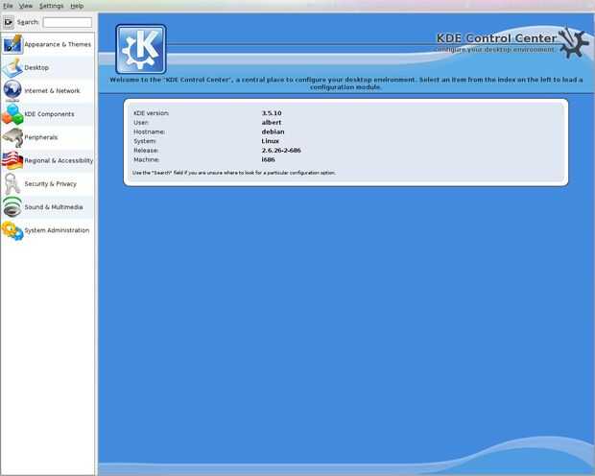This screenshot has width=595, height=476.
Task: Click the release value 2.6.26-2-686
Action: point(281,151)
